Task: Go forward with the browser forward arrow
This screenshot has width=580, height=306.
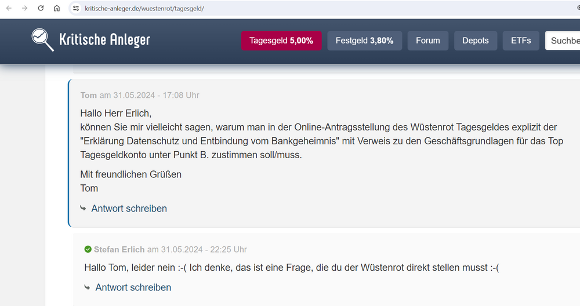Action: pos(25,8)
